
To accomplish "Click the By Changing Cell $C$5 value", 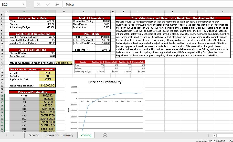I will (x=47, y=80).
